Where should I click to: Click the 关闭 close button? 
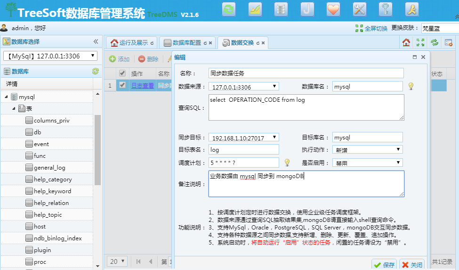coord(412,265)
